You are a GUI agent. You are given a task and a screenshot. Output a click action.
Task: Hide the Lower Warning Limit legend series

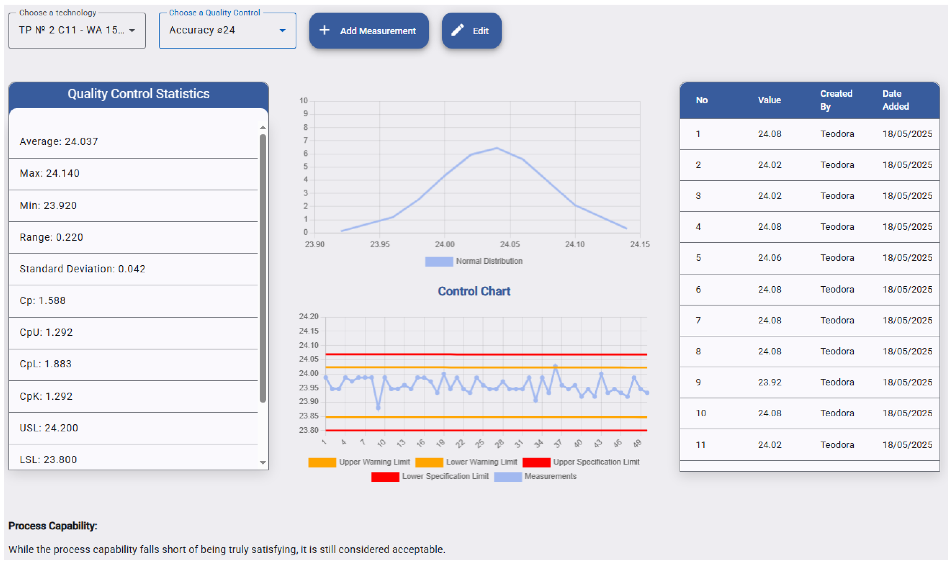tap(467, 462)
